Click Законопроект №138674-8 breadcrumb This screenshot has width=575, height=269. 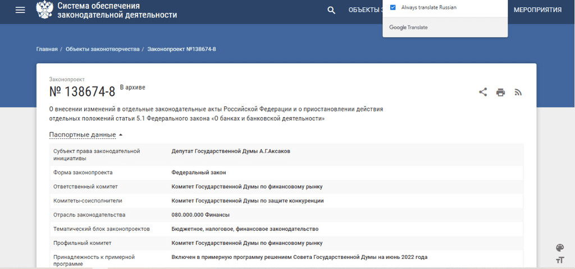tap(181, 49)
